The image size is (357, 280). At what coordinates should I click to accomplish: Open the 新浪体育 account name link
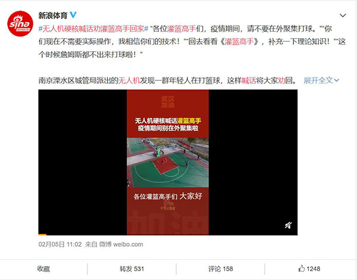click(x=53, y=15)
